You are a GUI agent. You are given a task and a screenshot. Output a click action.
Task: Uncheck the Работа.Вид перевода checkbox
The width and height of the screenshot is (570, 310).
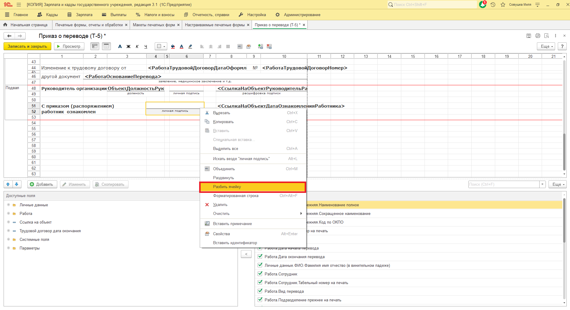click(x=260, y=291)
